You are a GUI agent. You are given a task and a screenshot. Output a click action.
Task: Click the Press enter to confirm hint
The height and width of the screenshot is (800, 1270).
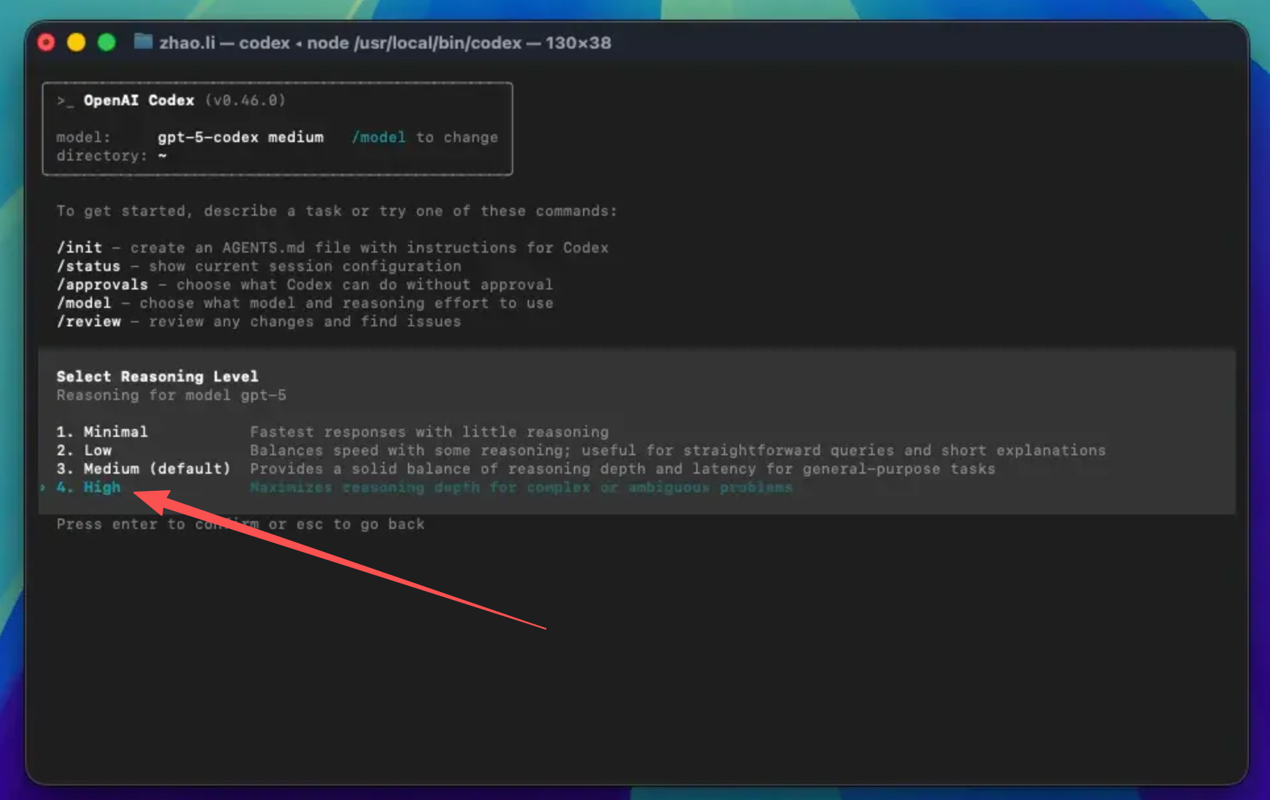240,524
